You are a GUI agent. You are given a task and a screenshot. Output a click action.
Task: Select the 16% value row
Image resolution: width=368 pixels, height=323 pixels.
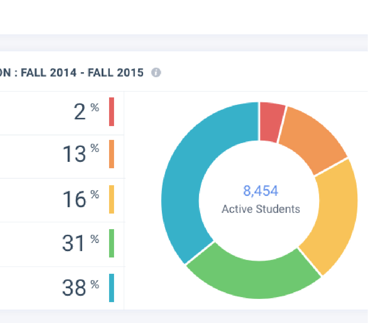[x=62, y=200]
